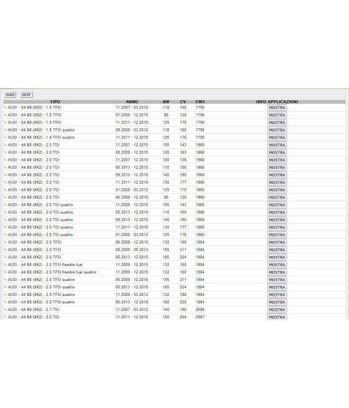Show applications for 1.8 TFSI 160 CV 11.2007
Viewport: 349px width, 408px height.
[277, 108]
